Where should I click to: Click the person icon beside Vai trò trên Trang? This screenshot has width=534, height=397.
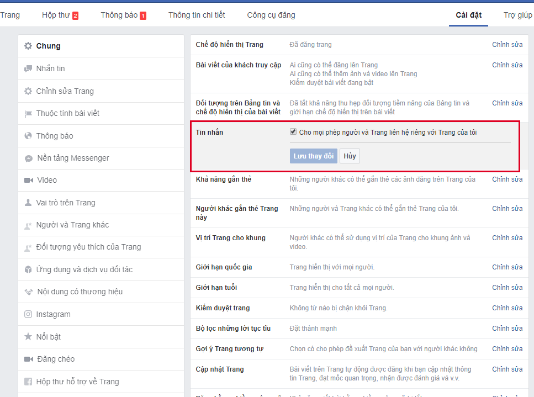pos(28,203)
